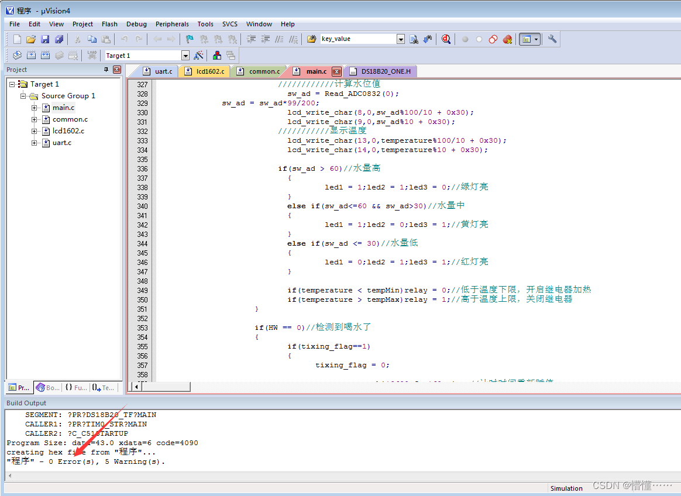Build target files icon

(31, 55)
